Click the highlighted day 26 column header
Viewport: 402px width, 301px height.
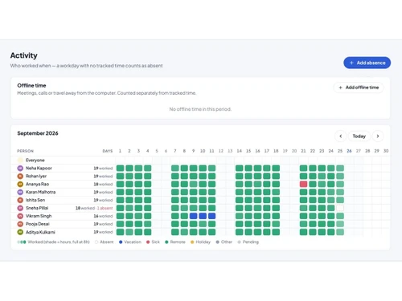coord(349,151)
